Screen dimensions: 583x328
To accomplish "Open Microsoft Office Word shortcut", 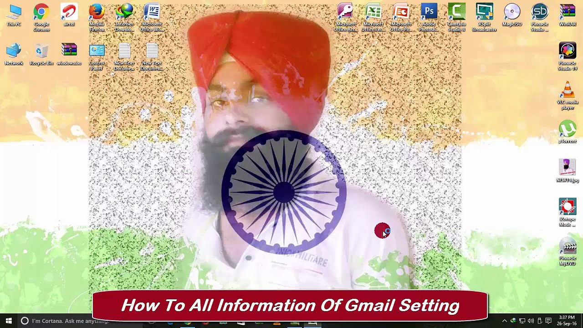I will point(152,17).
